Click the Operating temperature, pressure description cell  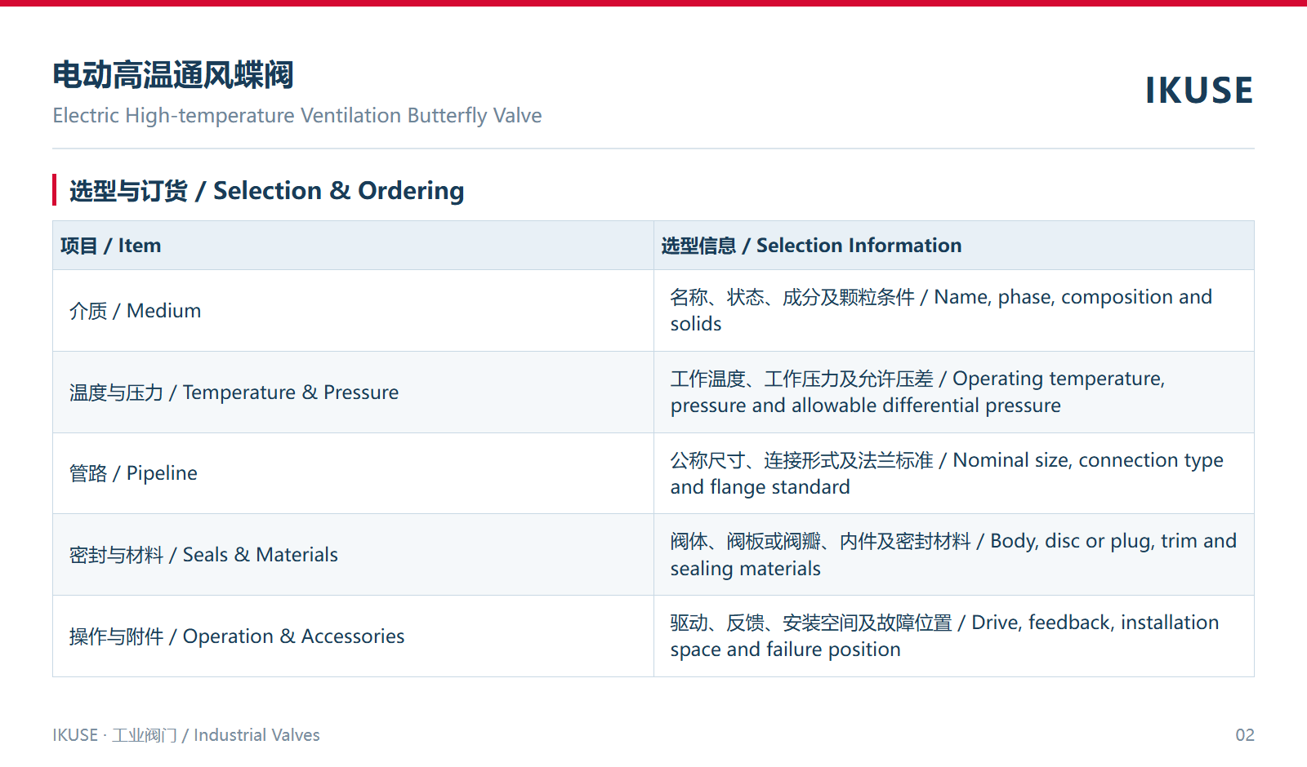coord(954,392)
